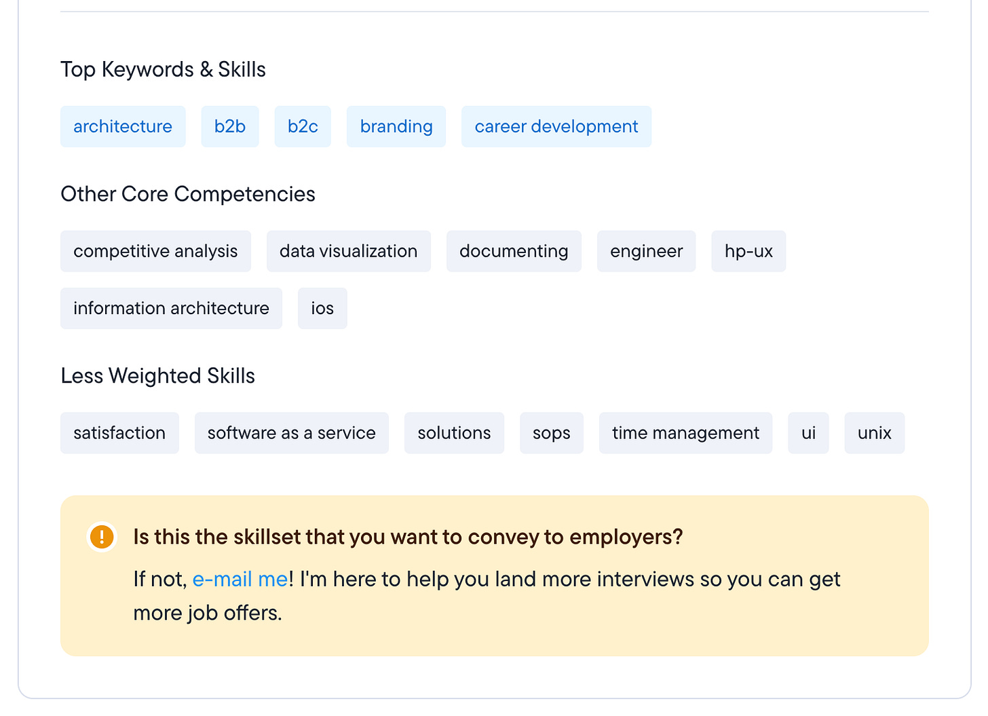
Task: Select the "time management" skill tag
Action: (x=685, y=432)
